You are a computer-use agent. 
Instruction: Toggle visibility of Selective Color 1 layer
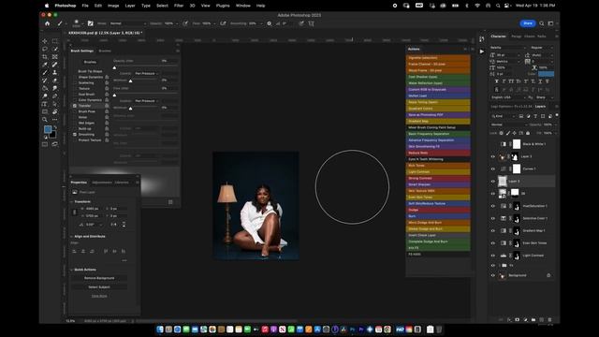tap(493, 218)
